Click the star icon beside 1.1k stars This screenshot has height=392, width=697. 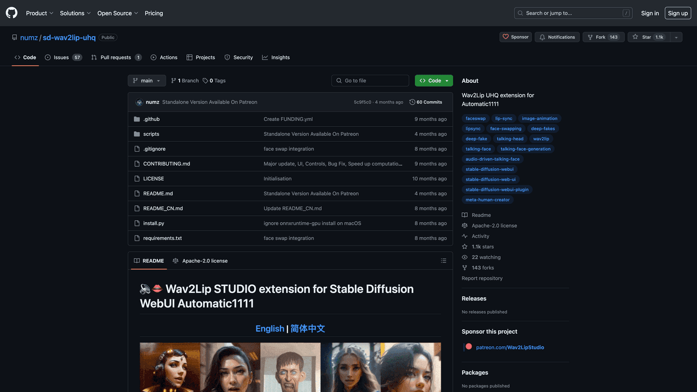tap(464, 247)
